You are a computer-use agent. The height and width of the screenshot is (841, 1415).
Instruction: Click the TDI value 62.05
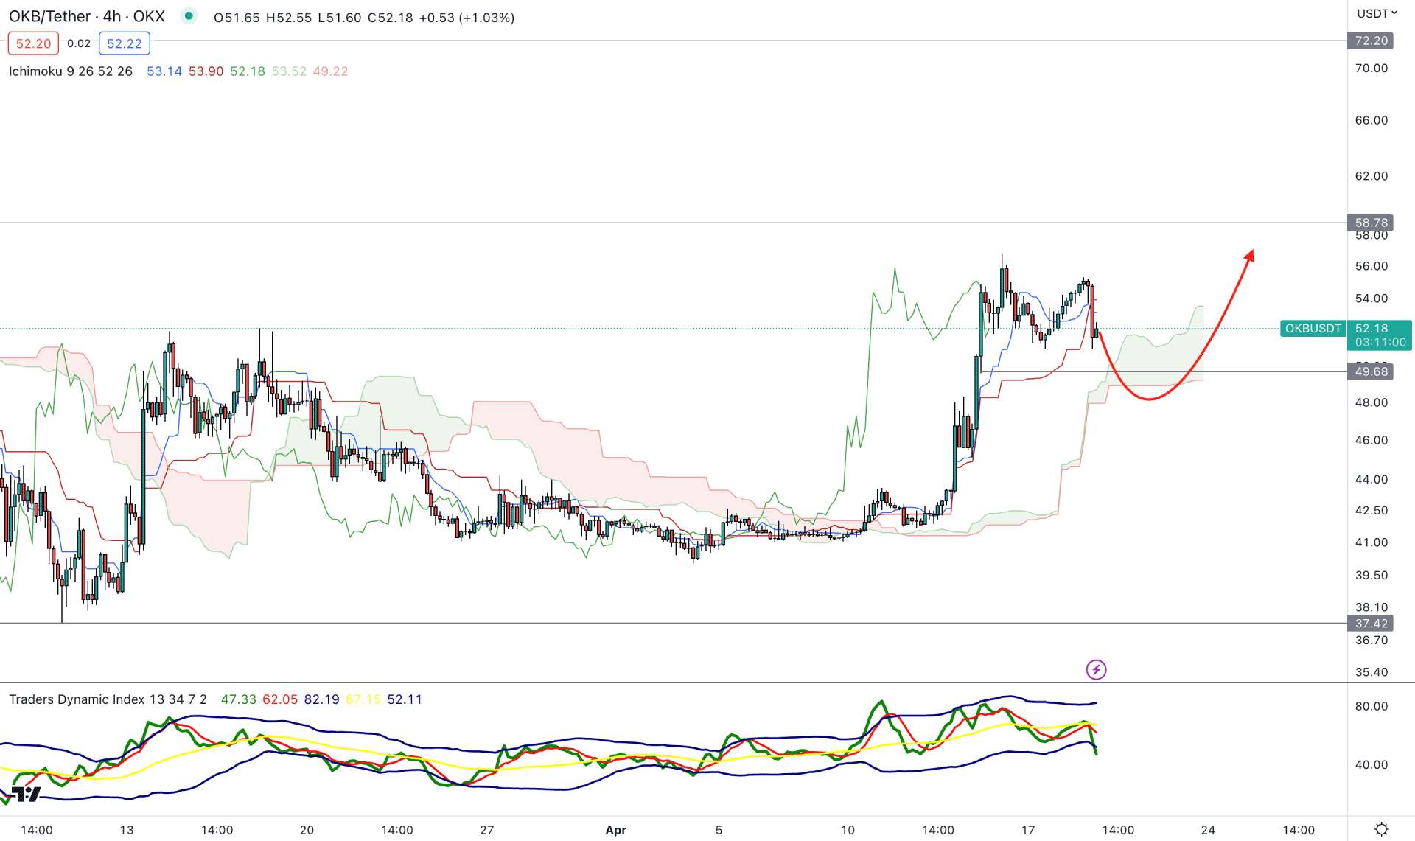[x=280, y=699]
